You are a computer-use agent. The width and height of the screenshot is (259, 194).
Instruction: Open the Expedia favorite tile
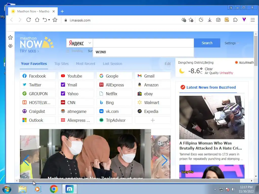point(153,111)
